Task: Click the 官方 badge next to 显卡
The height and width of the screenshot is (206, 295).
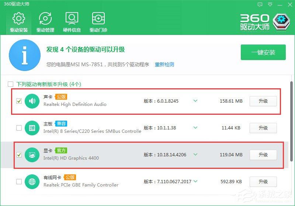Action: 61,150
